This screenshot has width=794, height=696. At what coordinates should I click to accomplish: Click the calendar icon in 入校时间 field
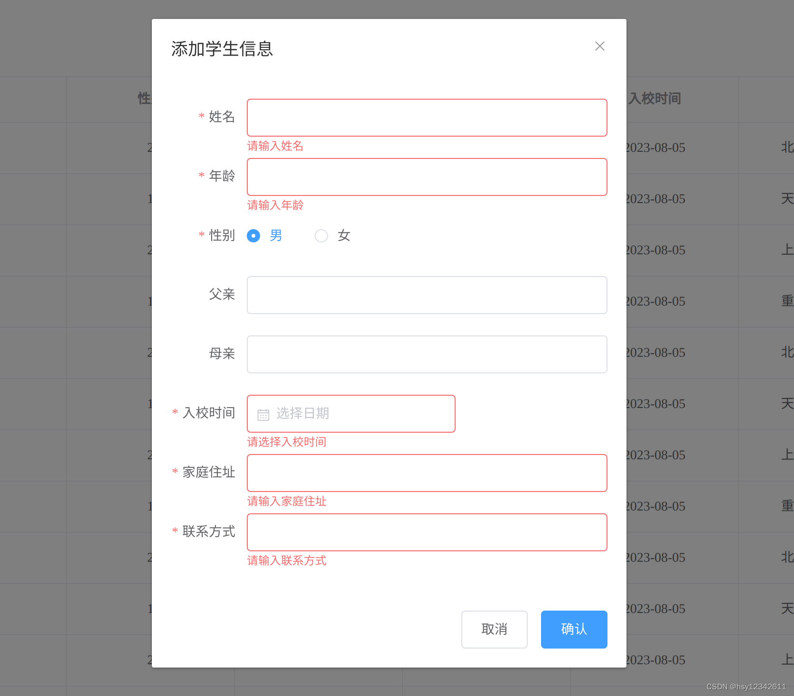click(263, 413)
